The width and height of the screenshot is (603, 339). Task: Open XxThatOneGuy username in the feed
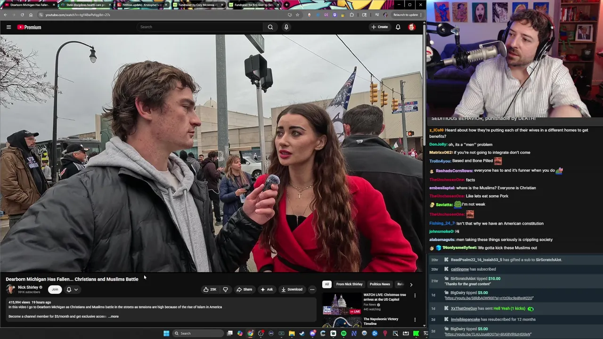(x=464, y=308)
